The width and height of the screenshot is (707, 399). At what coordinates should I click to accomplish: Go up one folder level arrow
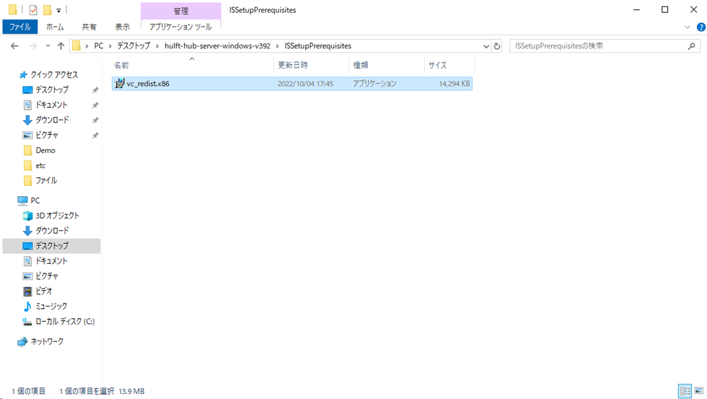point(61,46)
